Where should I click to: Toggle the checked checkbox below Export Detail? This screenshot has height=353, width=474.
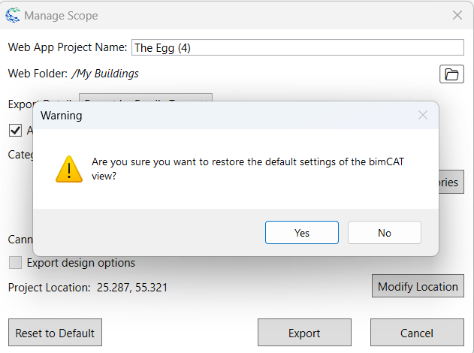pos(15,130)
